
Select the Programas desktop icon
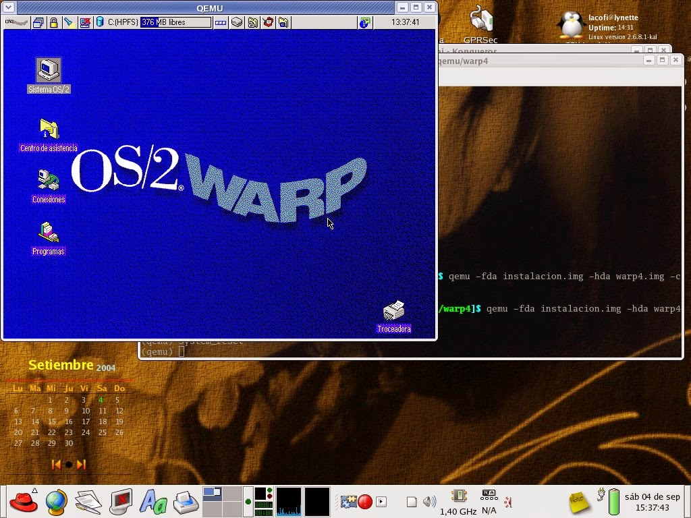point(49,238)
